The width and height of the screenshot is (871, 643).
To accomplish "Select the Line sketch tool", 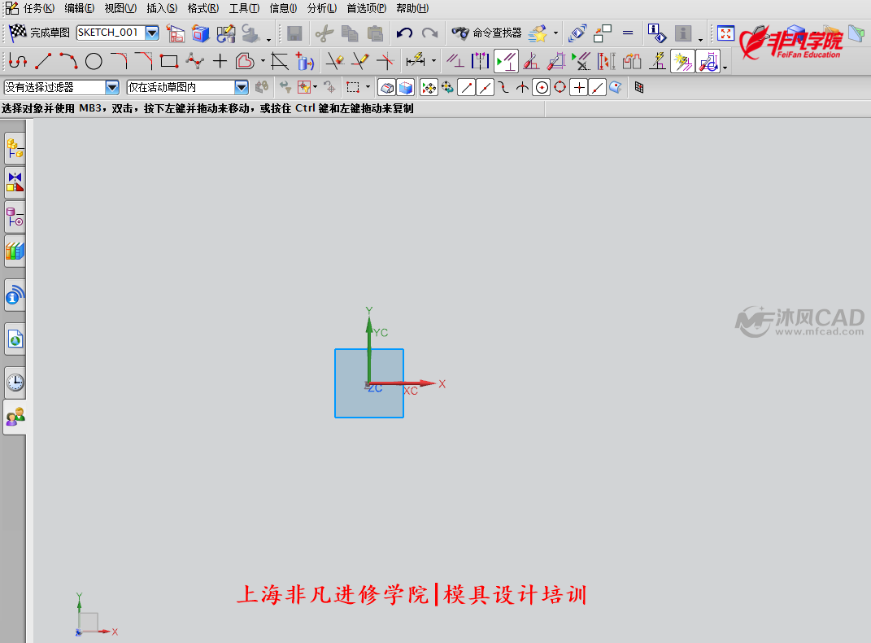I will tap(43, 61).
